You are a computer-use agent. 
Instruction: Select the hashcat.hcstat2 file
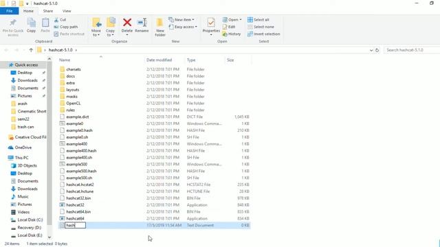[80, 185]
